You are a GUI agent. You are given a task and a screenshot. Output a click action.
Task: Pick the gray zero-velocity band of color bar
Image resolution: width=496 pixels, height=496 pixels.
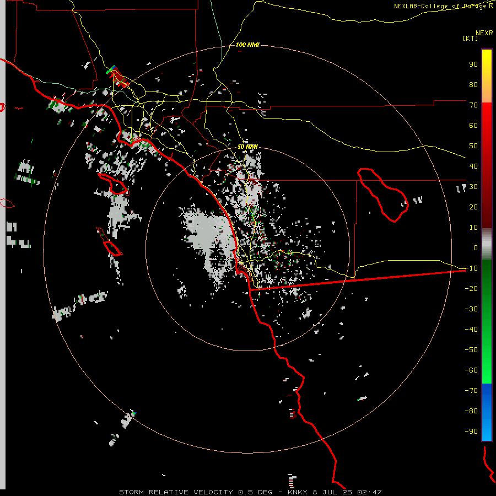tap(487, 244)
